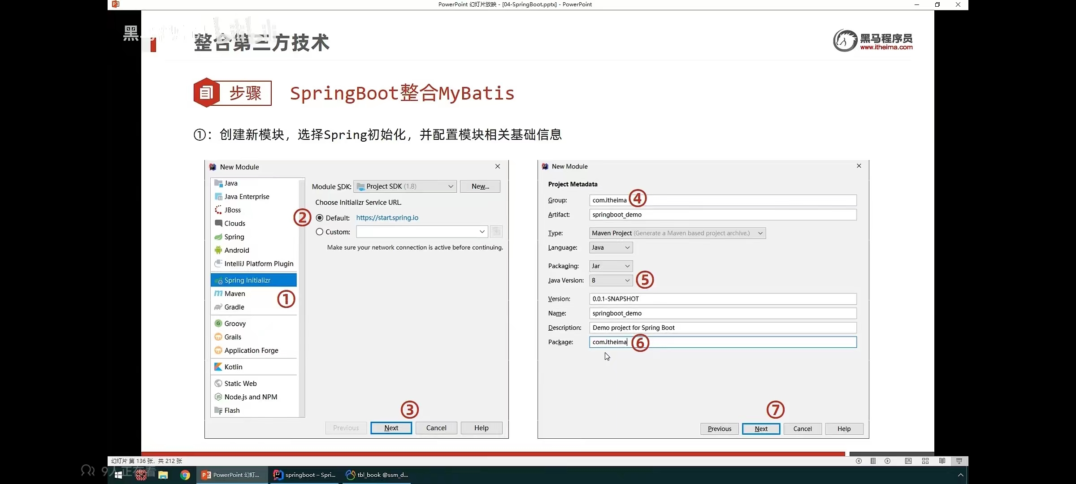
Task: Open the Module SDK dropdown
Action: (405, 186)
